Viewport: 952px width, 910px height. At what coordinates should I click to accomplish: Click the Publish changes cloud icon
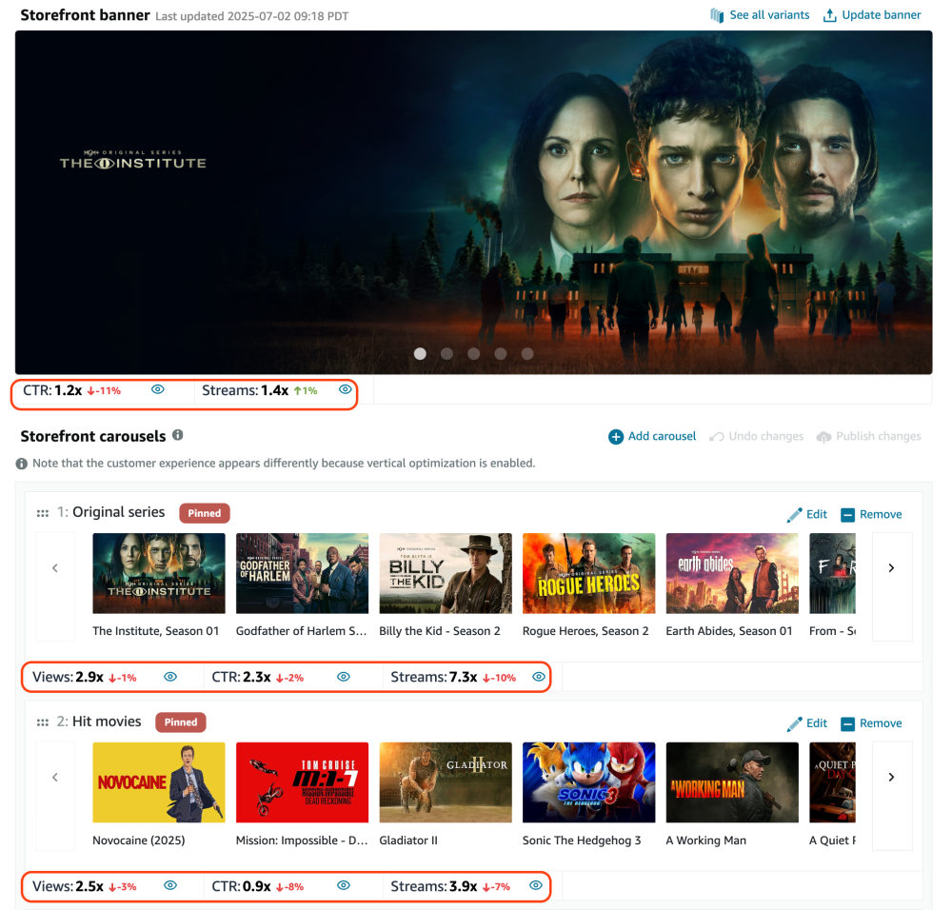[823, 437]
